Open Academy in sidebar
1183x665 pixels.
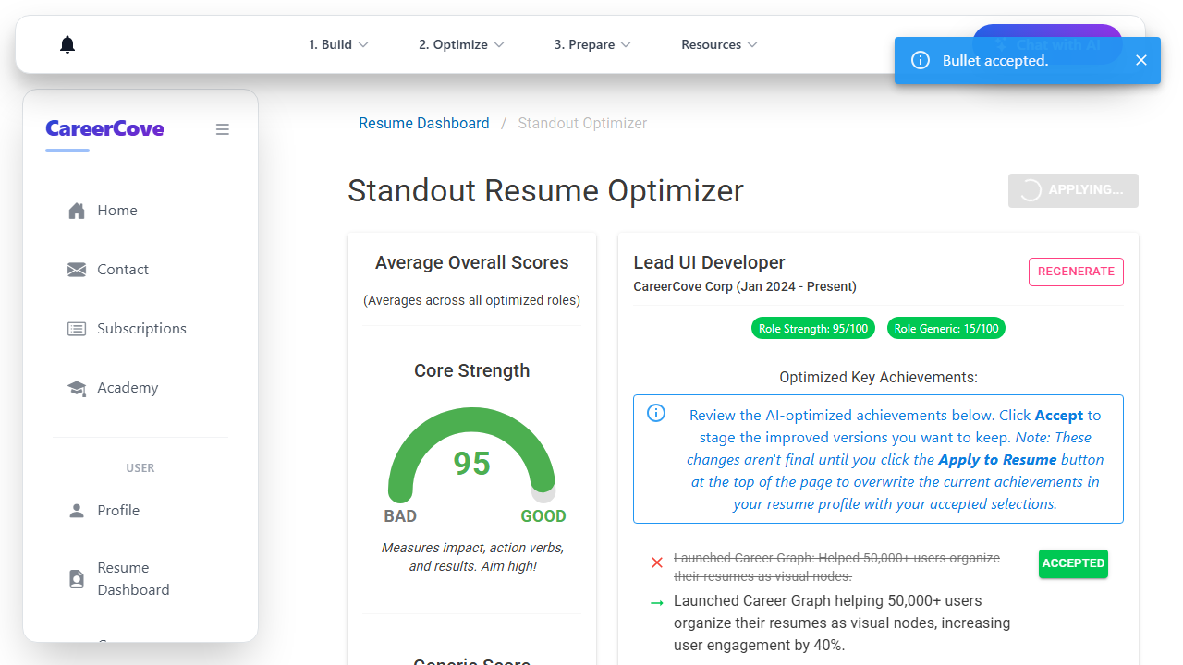coord(140,388)
